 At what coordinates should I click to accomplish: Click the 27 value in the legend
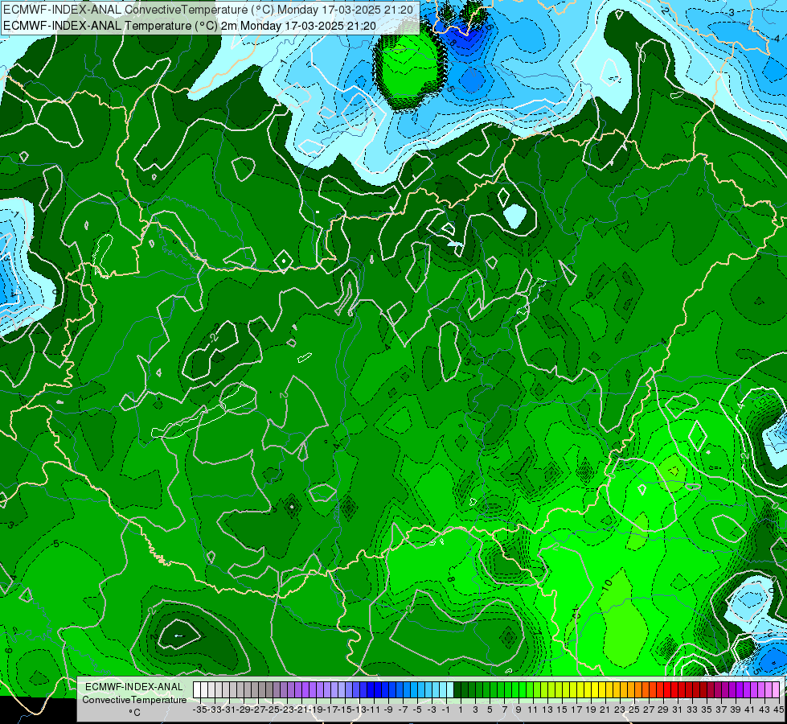pyautogui.click(x=649, y=710)
